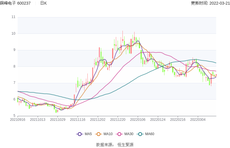The width and height of the screenshot is (230, 148).
Task: Click the 20220106 date axis label
Action: click(x=138, y=120)
